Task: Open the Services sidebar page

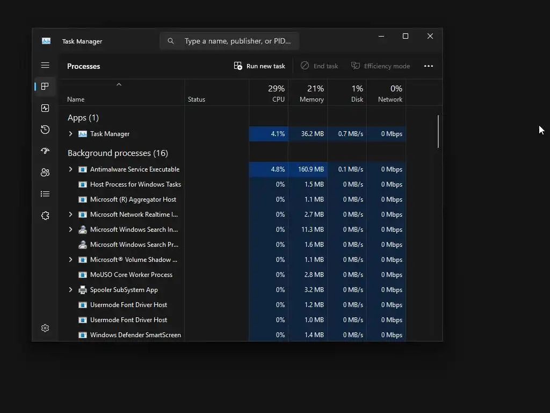Action: click(45, 216)
